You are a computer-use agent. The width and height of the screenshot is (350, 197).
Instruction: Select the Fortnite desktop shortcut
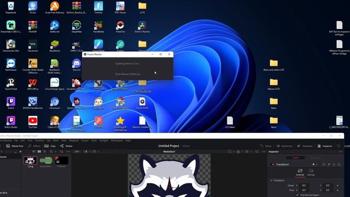pos(98,7)
